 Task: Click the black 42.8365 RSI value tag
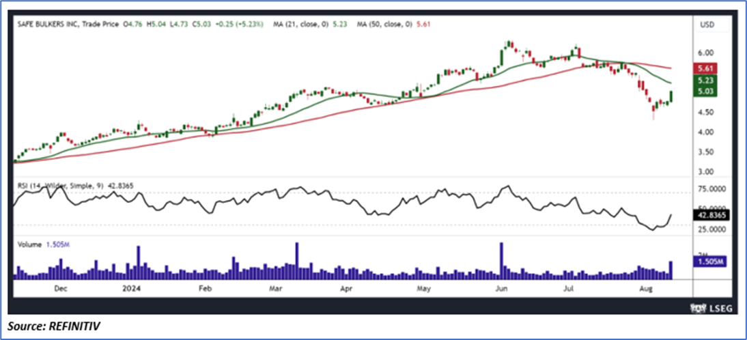pyautogui.click(x=711, y=216)
